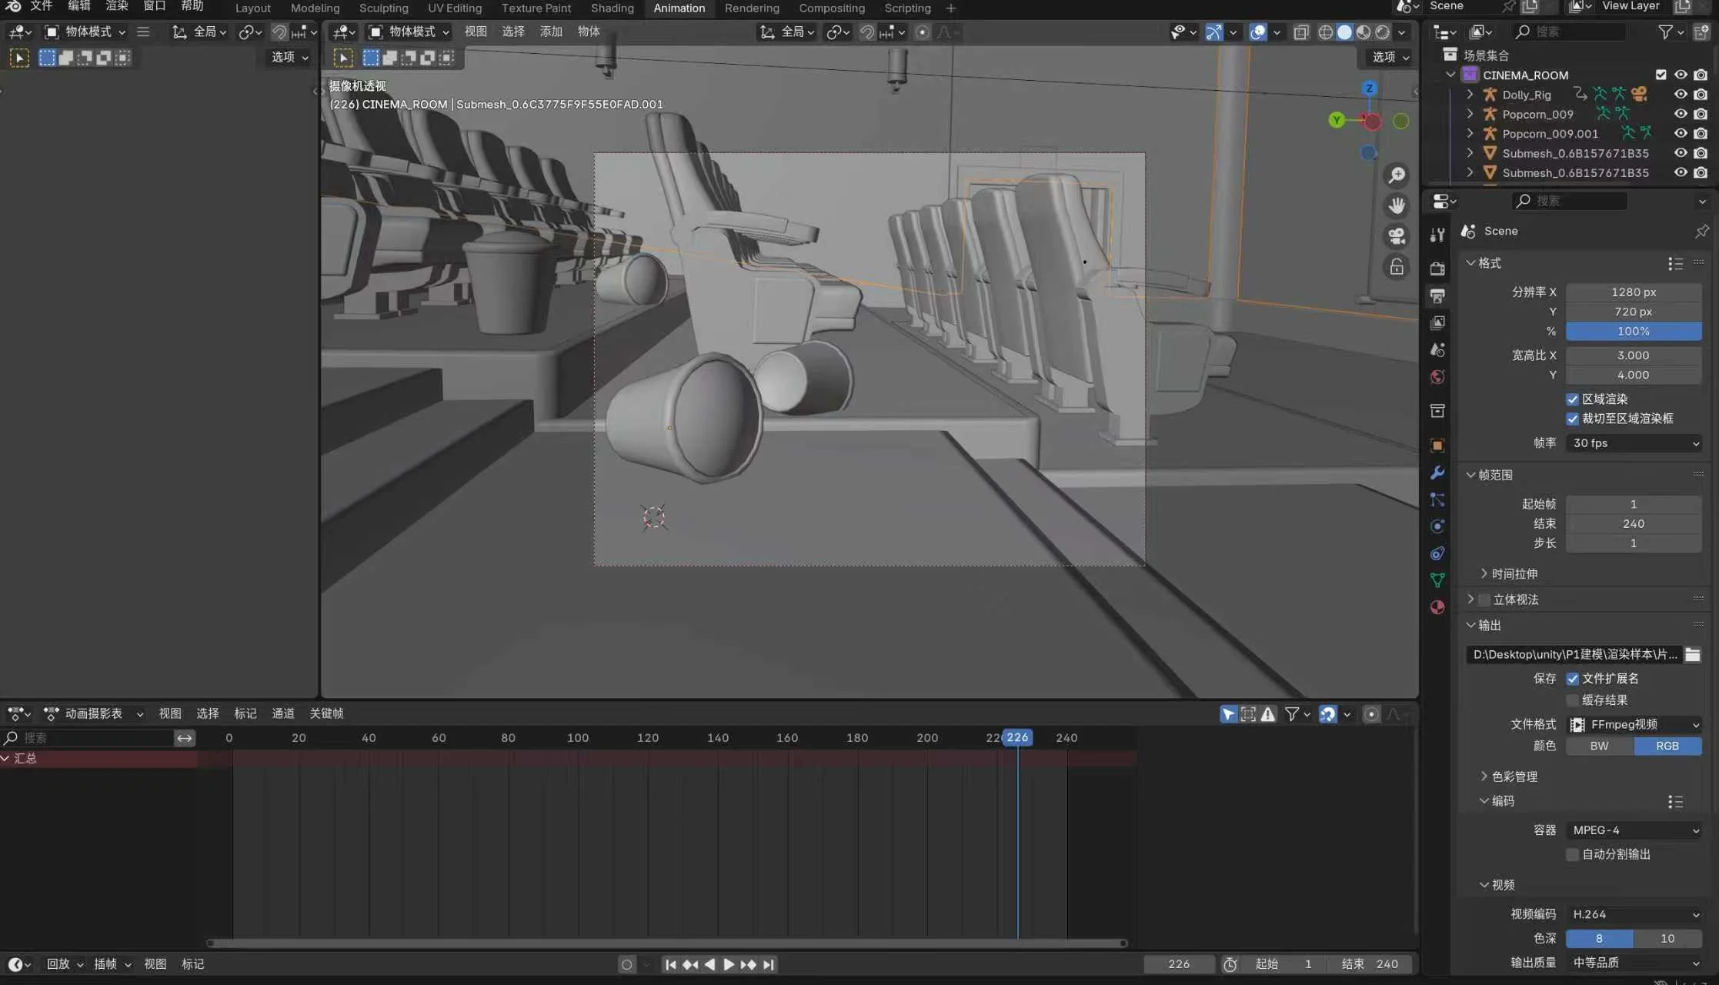The width and height of the screenshot is (1719, 985).
Task: Switch to rendered viewport shading
Action: [1383, 32]
